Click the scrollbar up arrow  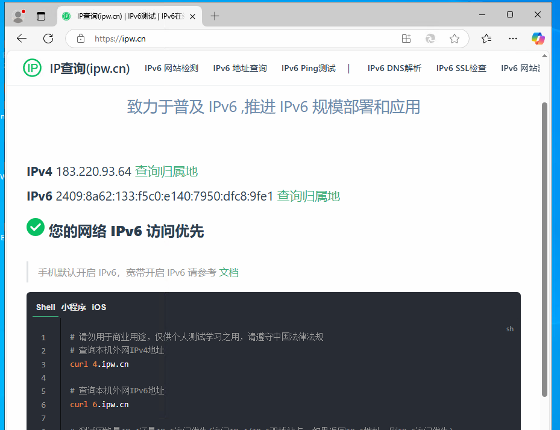[545, 56]
